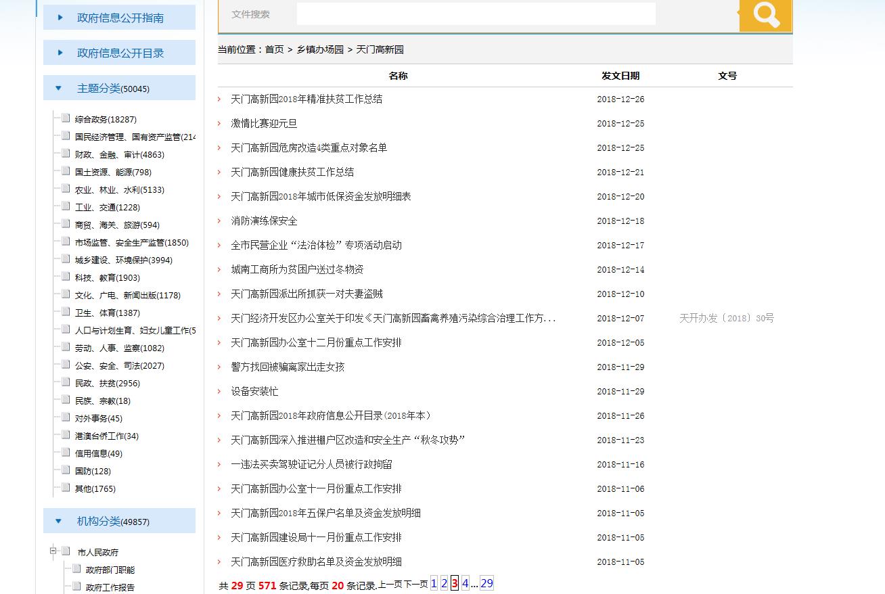885x594 pixels.
Task: Go to last page 29
Action: (486, 583)
